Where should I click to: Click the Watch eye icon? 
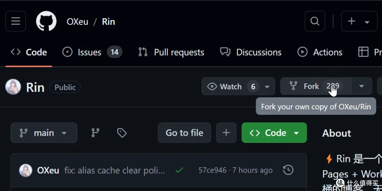[212, 87]
